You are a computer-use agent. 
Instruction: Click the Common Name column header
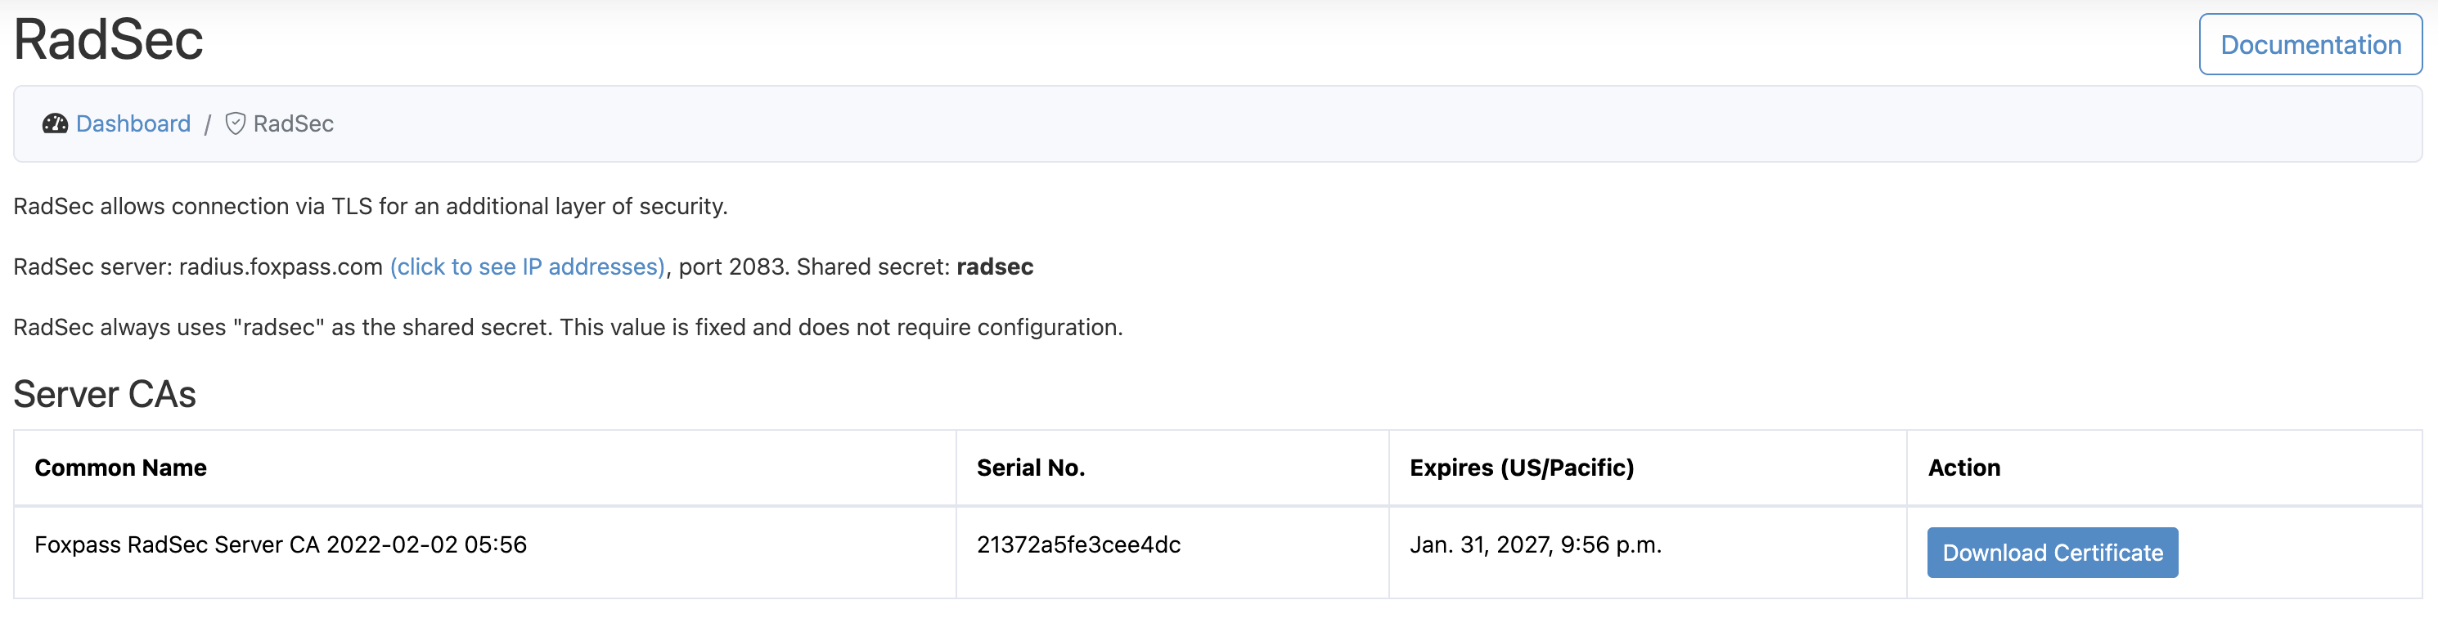pos(121,468)
